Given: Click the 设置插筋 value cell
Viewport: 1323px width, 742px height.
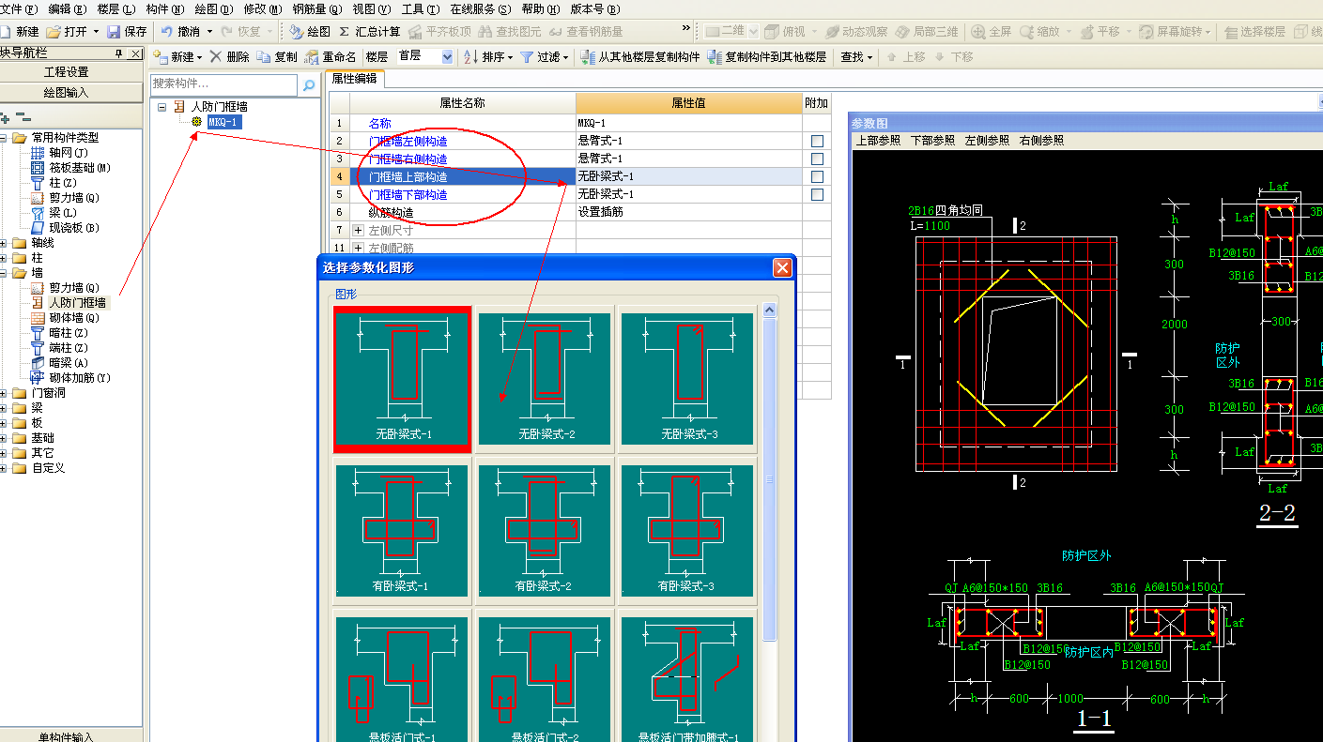Looking at the screenshot, I should (x=688, y=212).
